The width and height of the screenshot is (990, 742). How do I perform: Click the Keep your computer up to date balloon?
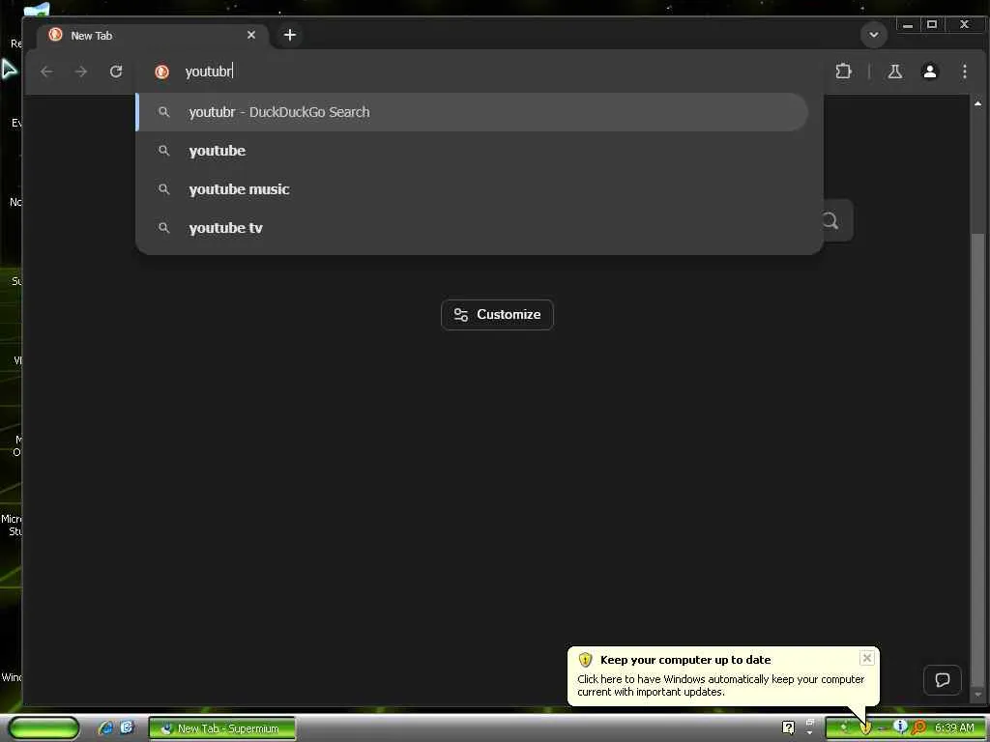click(x=723, y=675)
